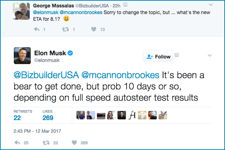Open the kangaroo liker avatar
This screenshot has height=150, width=225.
[162, 115]
